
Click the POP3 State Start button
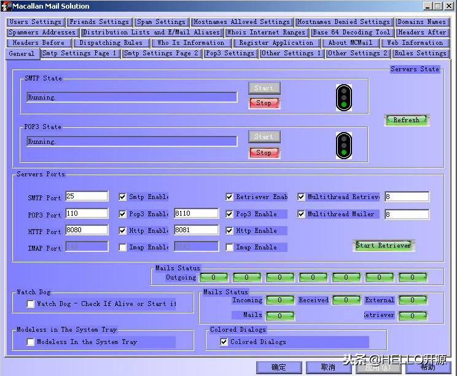264,136
